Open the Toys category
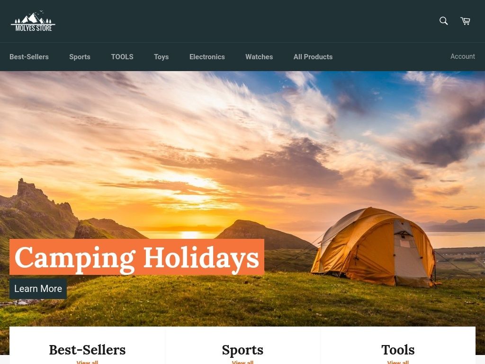Screen dimensions: 485x364 161,57
